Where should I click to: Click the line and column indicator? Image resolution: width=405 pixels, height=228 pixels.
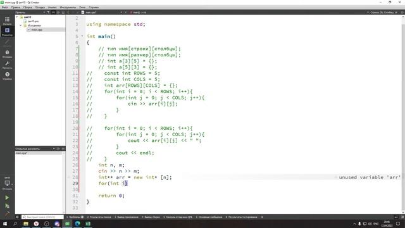click(x=384, y=12)
